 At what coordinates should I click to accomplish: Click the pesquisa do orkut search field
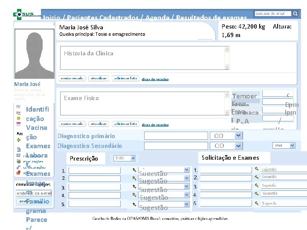(273, 14)
